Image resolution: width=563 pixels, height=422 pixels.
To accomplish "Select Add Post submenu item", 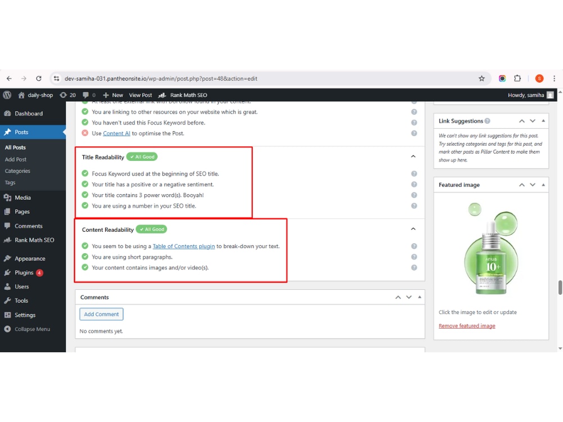I will click(15, 159).
